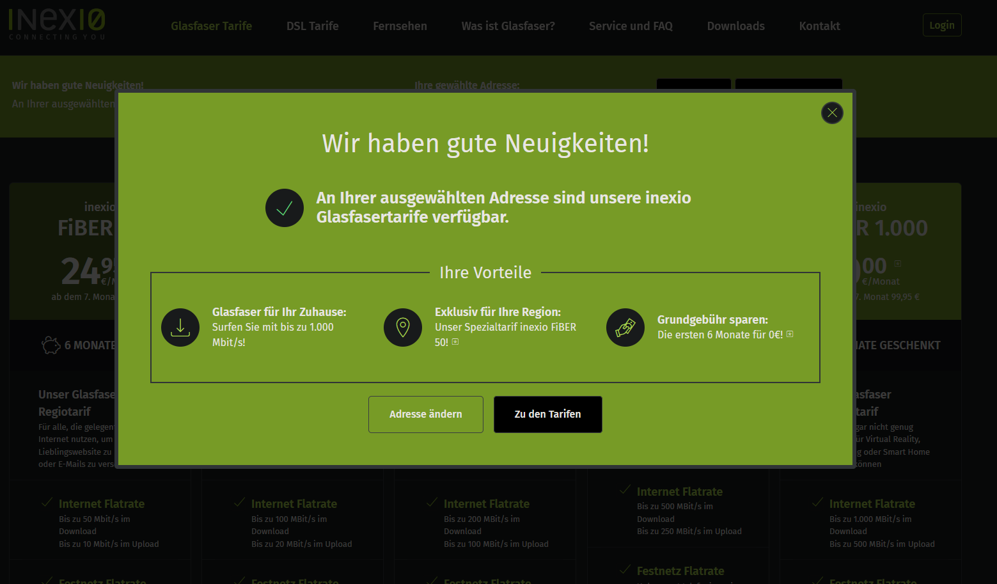Image resolution: width=997 pixels, height=584 pixels.
Task: Open the DSL Tarife menu item
Action: click(313, 26)
